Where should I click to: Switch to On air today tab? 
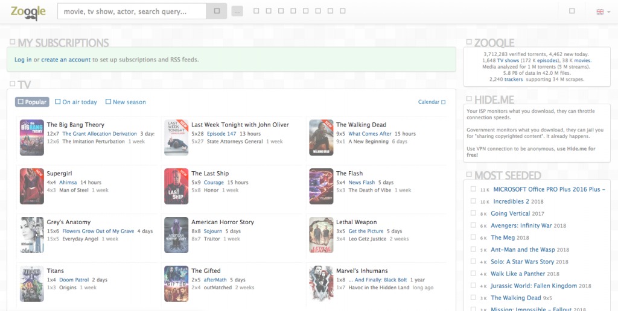click(x=76, y=102)
